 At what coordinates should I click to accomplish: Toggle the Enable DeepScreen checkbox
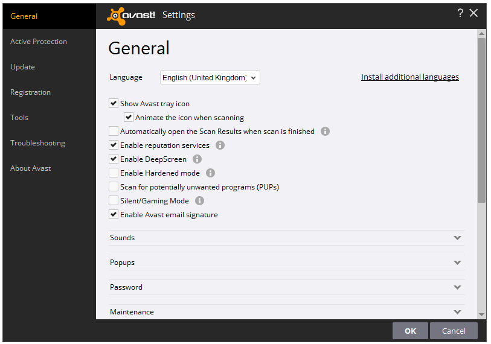pyautogui.click(x=114, y=159)
